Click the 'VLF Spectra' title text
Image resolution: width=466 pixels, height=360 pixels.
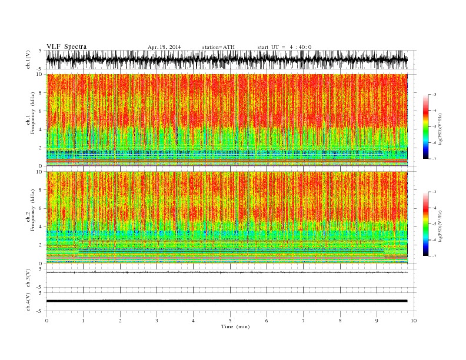tap(66, 46)
